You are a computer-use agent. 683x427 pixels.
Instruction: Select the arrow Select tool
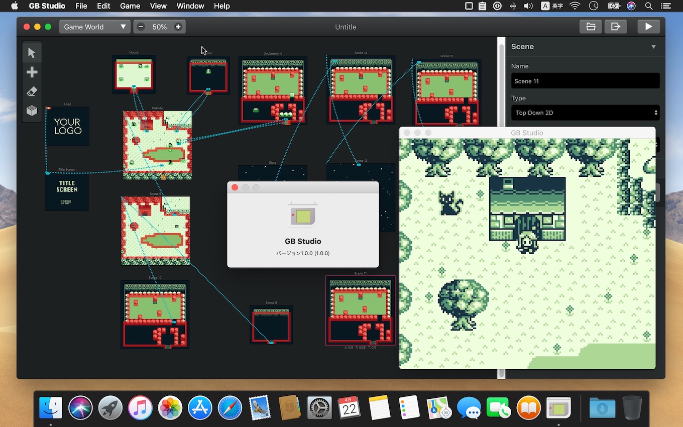pos(32,53)
